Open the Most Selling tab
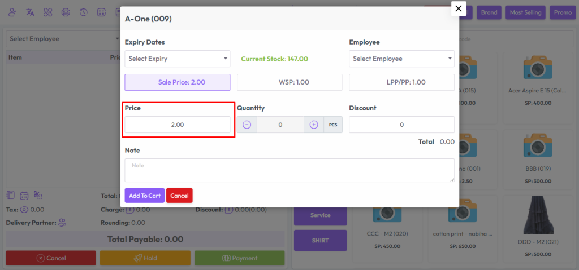 (x=525, y=12)
